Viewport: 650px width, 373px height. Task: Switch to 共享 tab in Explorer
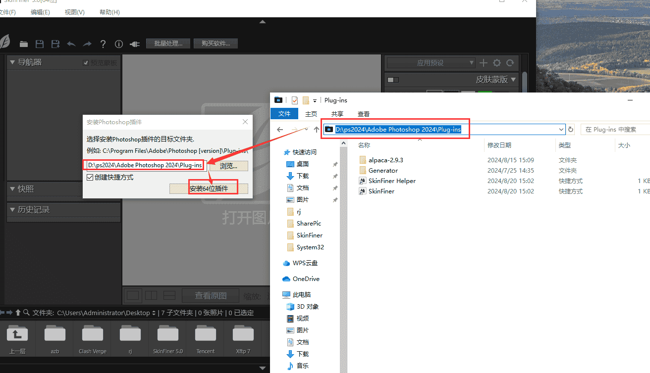pyautogui.click(x=337, y=114)
